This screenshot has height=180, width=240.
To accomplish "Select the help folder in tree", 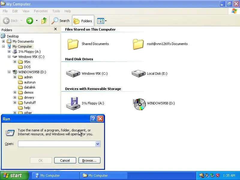I will [27, 108].
